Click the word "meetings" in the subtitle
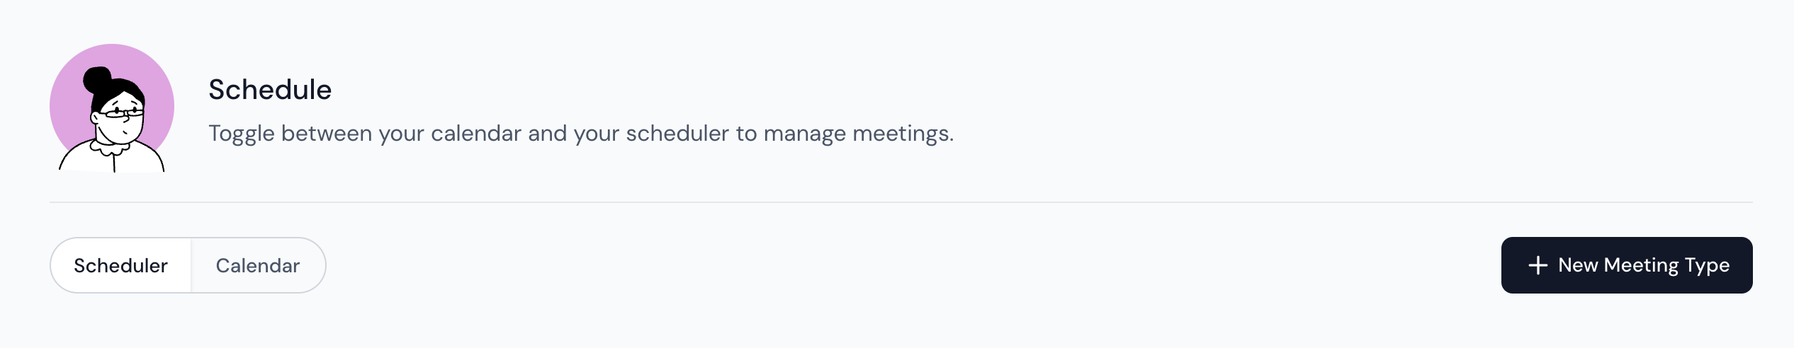 901,133
